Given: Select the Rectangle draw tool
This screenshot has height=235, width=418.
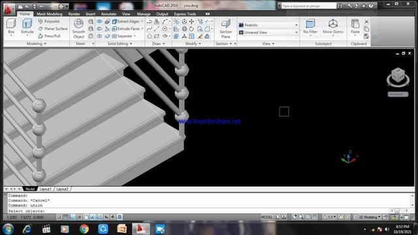Looking at the screenshot, I should 157,36.
